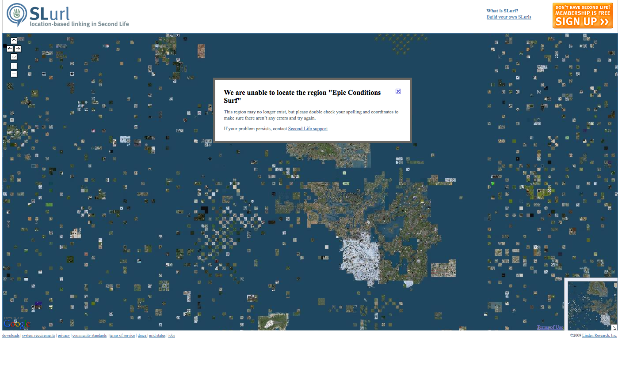622x375 pixels.
Task: Collapse the overview mini-map with arrow
Action: tap(614, 327)
